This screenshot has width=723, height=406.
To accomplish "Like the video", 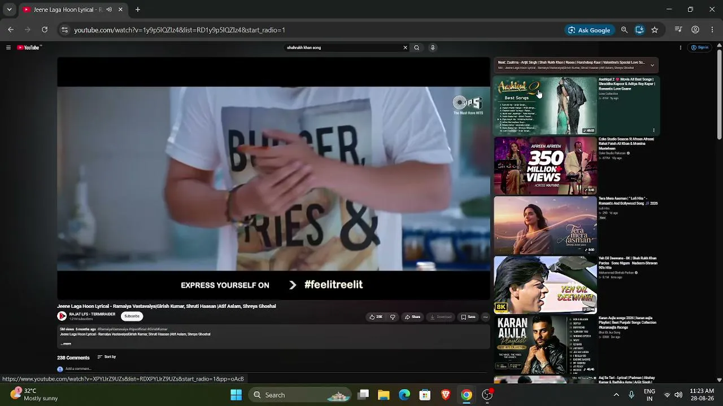I will 376,317.
